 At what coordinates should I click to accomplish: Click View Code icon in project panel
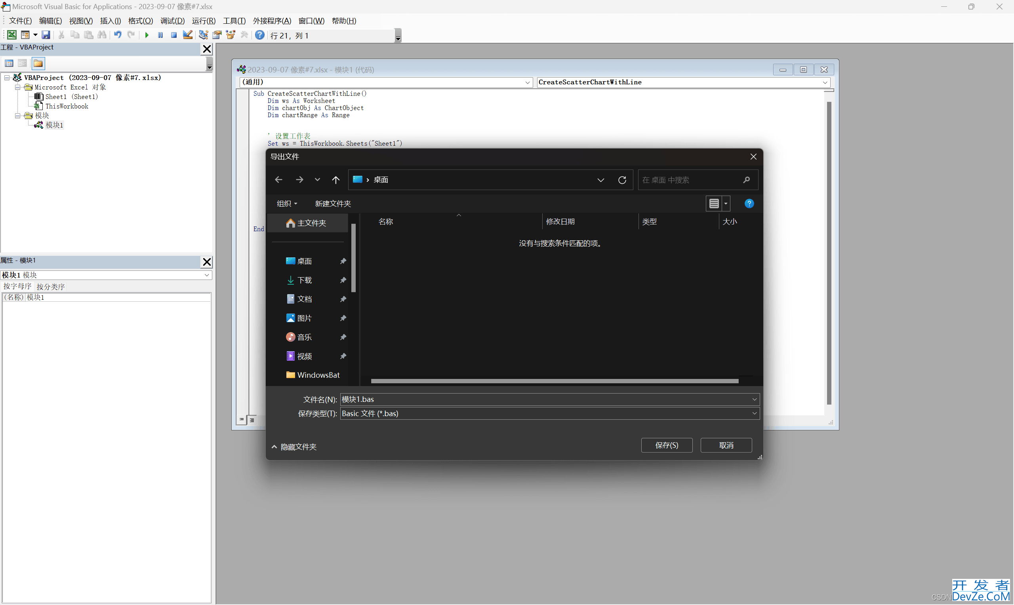9,63
